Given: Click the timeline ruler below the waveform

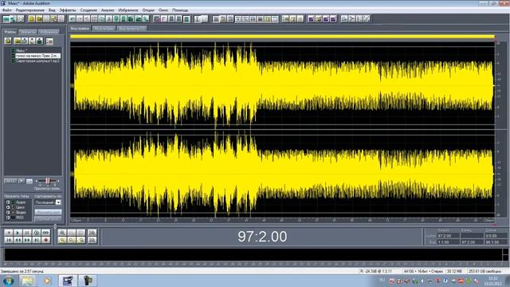Looking at the screenshot, I should (282, 220).
